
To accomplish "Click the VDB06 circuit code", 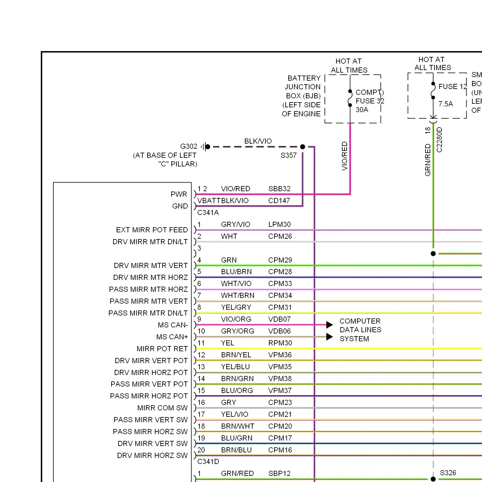I will (x=280, y=331).
